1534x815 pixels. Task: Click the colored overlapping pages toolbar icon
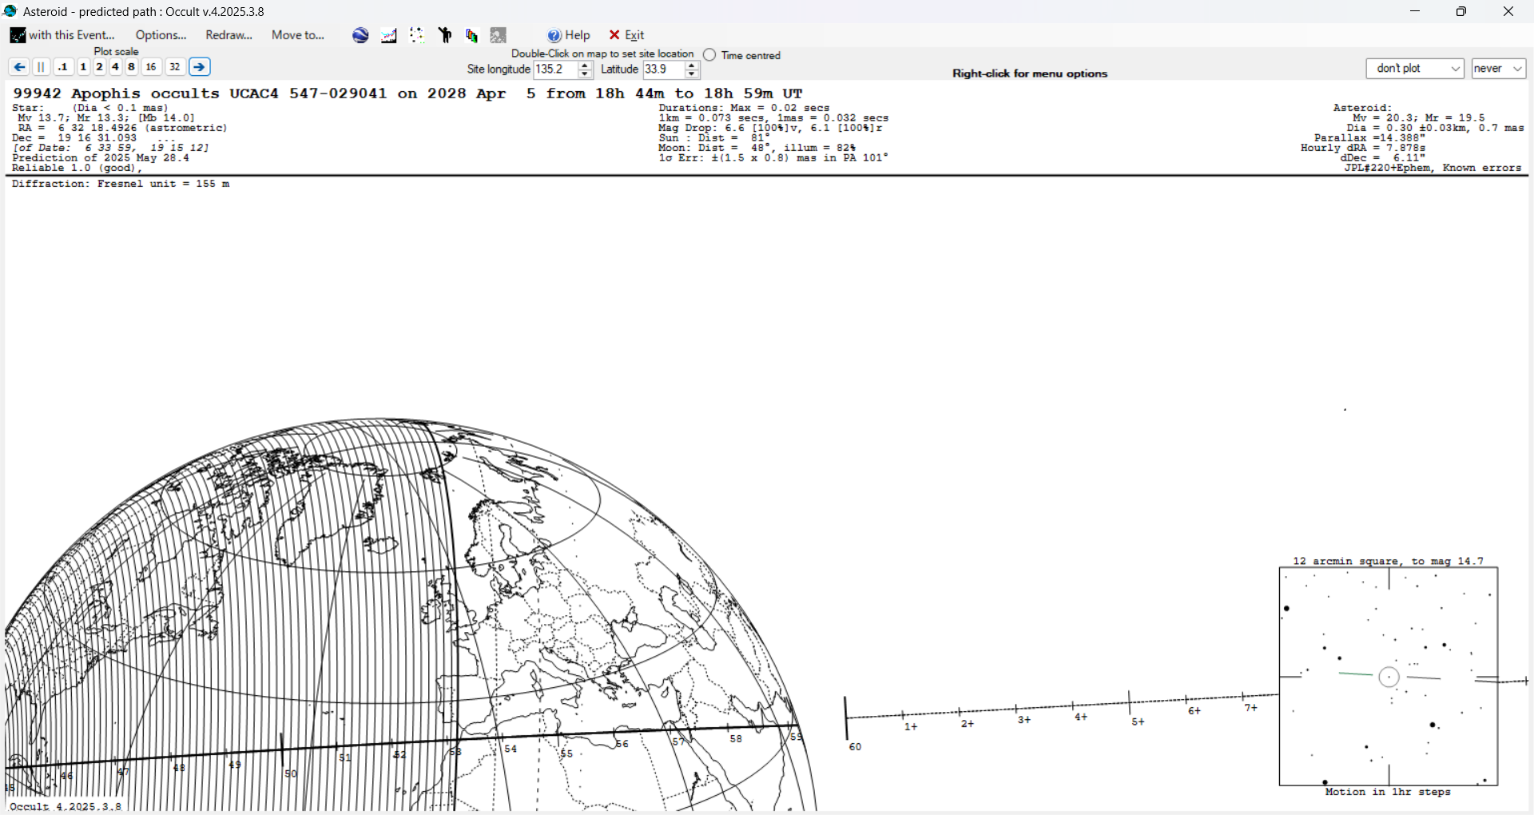tap(471, 35)
